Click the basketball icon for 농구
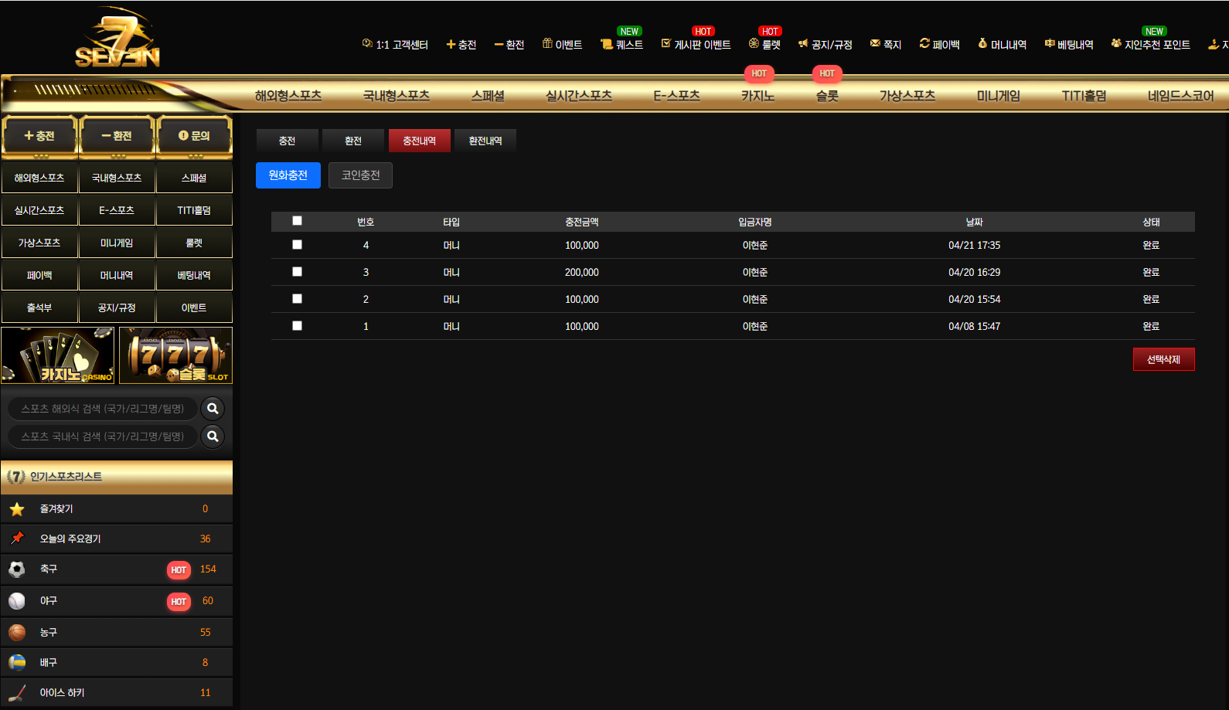The width and height of the screenshot is (1229, 710). pos(17,633)
